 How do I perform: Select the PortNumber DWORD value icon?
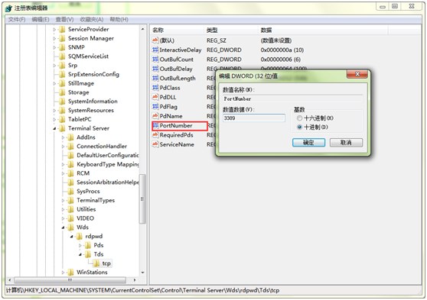(x=155, y=125)
